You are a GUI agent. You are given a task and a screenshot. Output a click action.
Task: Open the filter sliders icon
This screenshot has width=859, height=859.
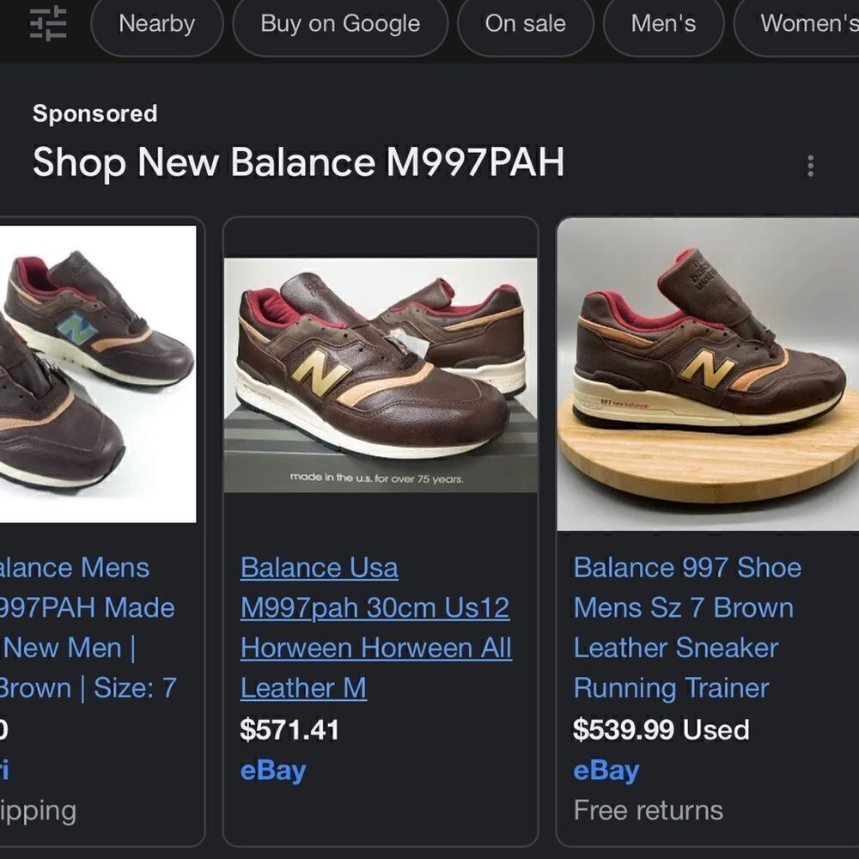coord(48,24)
